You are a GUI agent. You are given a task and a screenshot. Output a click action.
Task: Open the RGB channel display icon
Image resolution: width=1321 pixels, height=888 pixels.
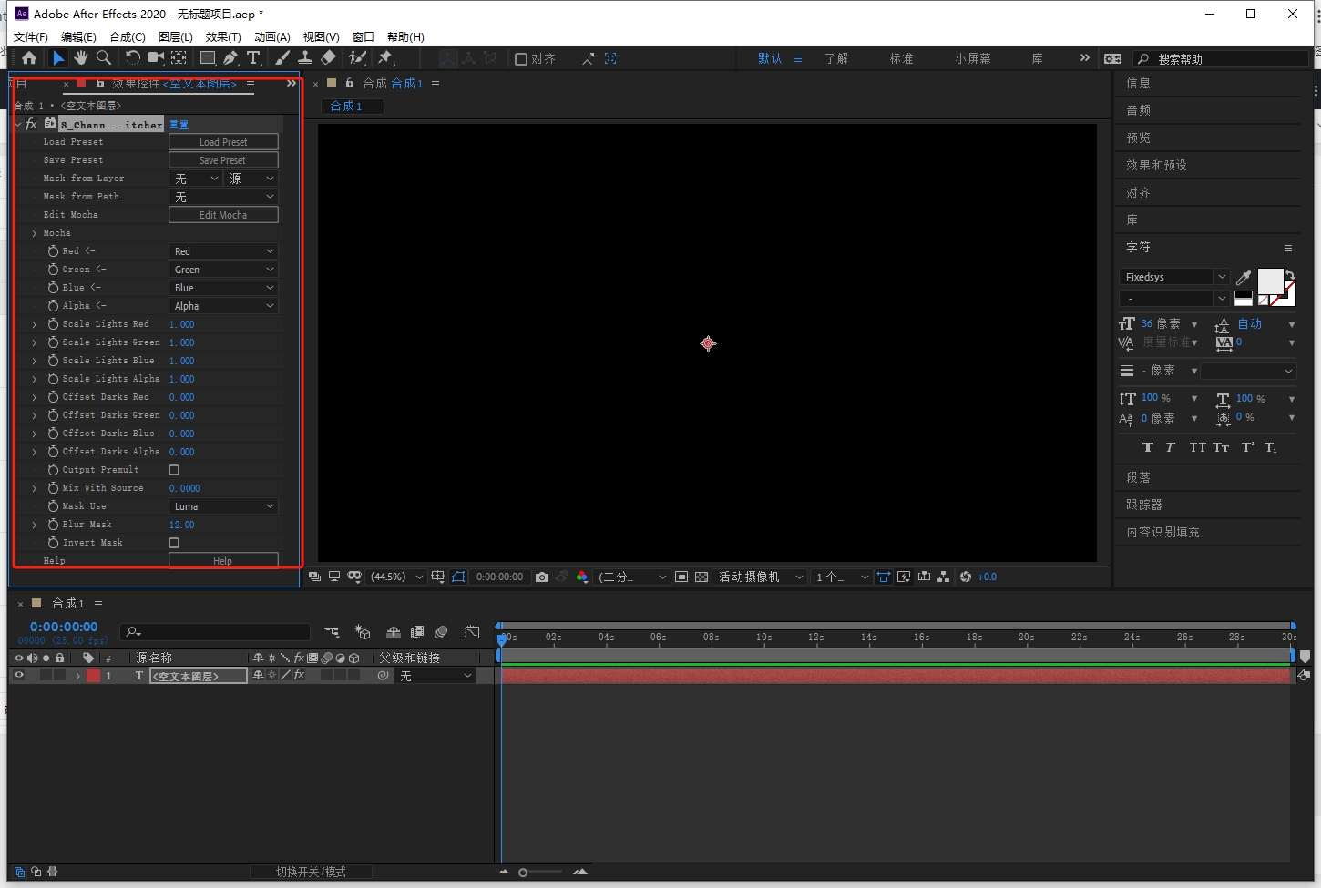point(582,577)
